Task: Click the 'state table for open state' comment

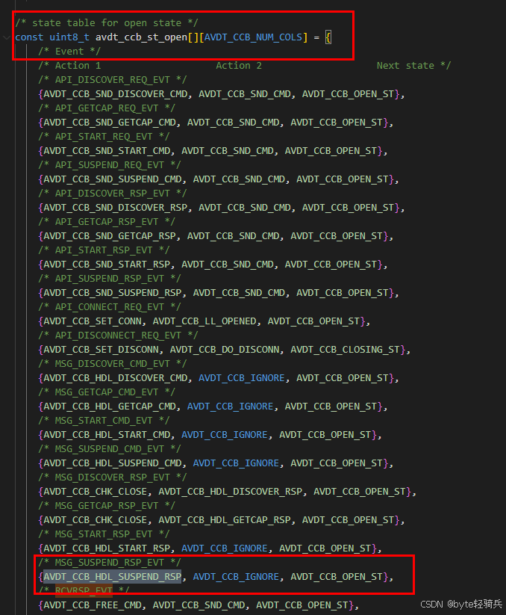Action: 107,23
